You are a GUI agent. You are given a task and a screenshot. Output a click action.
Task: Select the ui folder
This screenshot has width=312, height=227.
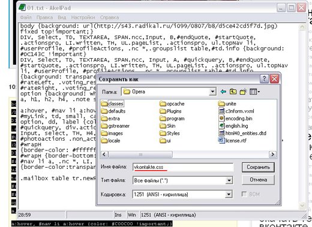(x=165, y=141)
